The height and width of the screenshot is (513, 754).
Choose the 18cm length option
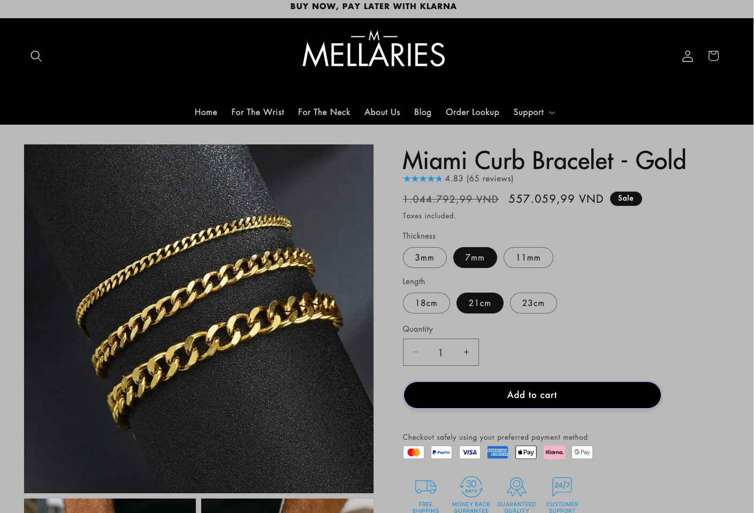coord(426,303)
